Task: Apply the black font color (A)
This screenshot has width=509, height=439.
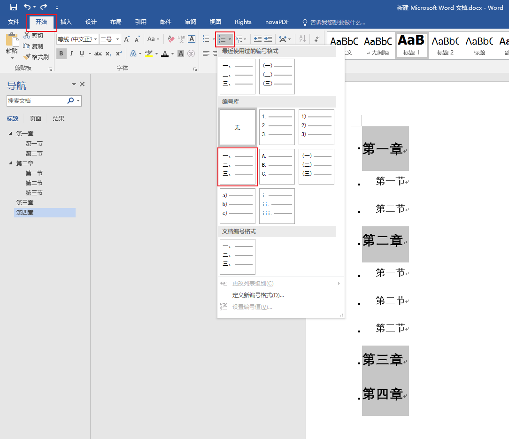Action: 165,54
